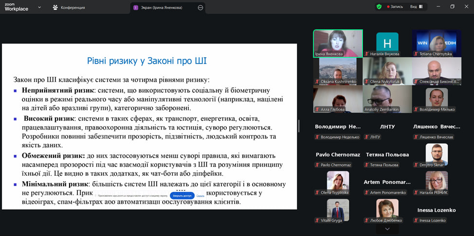Click muted mic icon beside Наталія Внукова

tap(367, 54)
